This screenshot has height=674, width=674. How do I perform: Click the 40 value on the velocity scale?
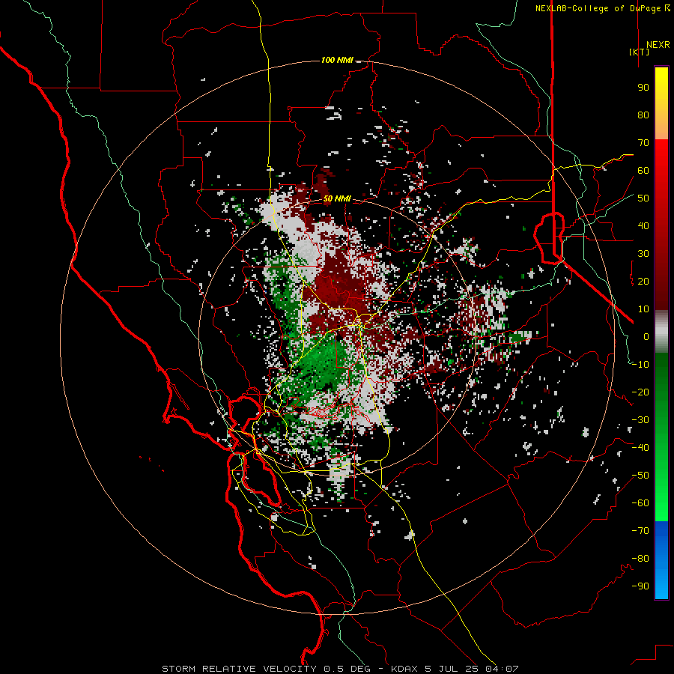pyautogui.click(x=643, y=226)
